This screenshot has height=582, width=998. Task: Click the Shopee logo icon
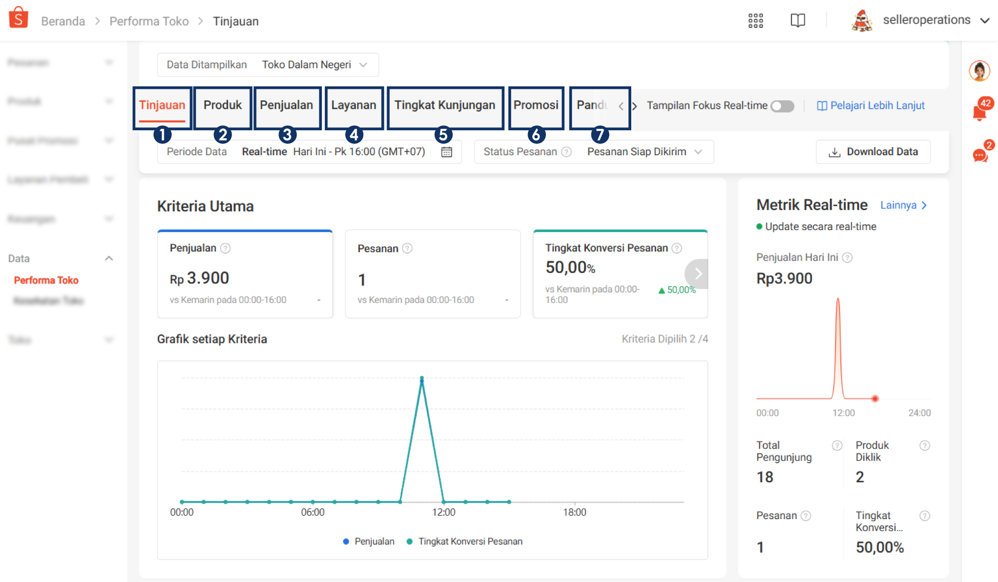(18, 17)
